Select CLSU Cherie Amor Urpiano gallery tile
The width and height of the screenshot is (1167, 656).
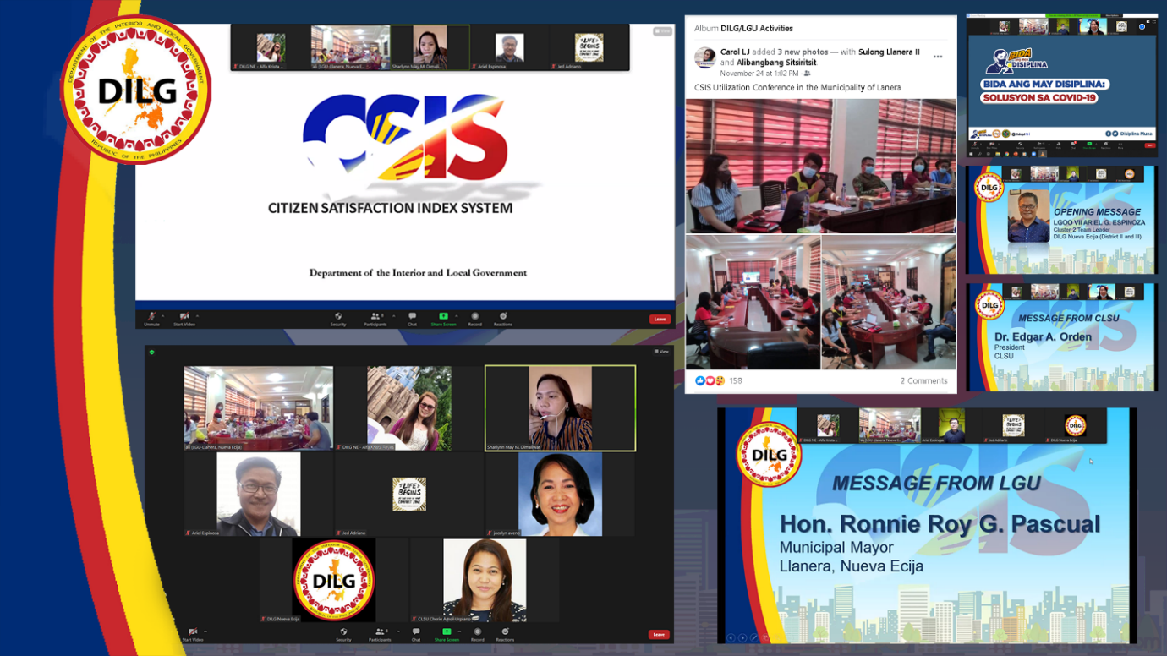485,581
